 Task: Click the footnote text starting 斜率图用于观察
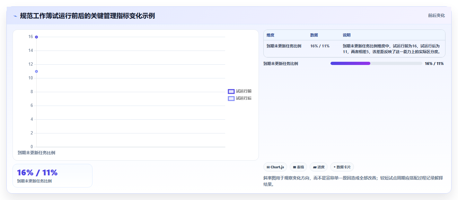click(353, 181)
